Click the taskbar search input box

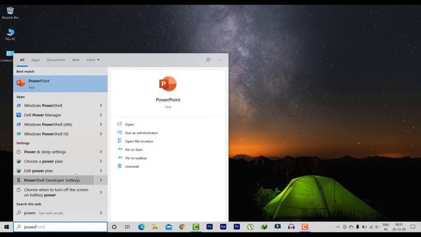[61, 227]
